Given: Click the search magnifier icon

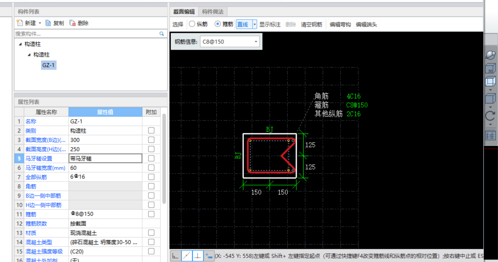Looking at the screenshot, I should (x=161, y=34).
